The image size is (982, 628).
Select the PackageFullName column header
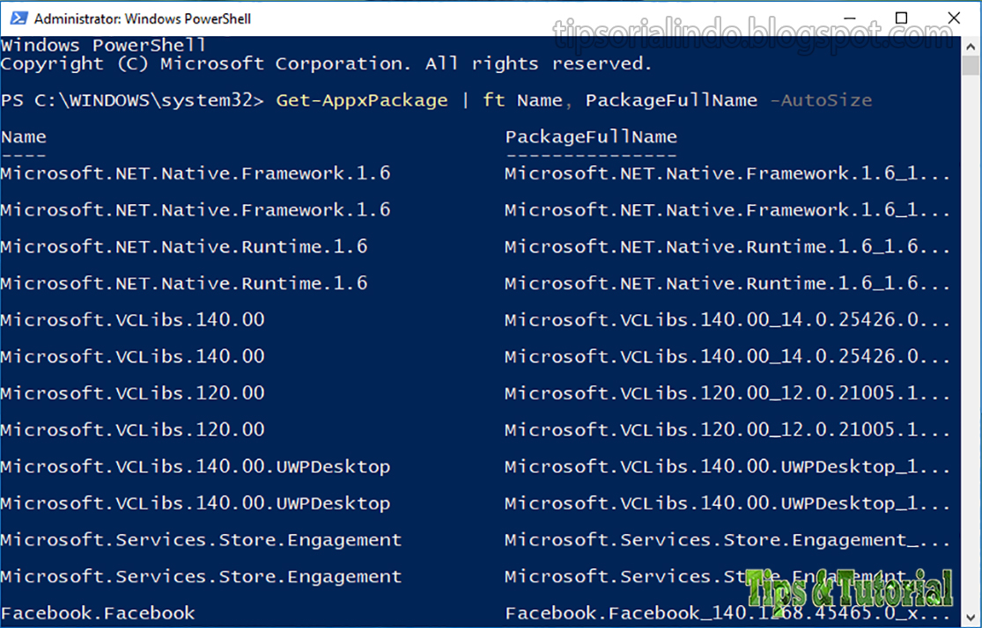pyautogui.click(x=591, y=136)
